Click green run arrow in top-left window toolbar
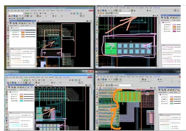 [28, 13]
